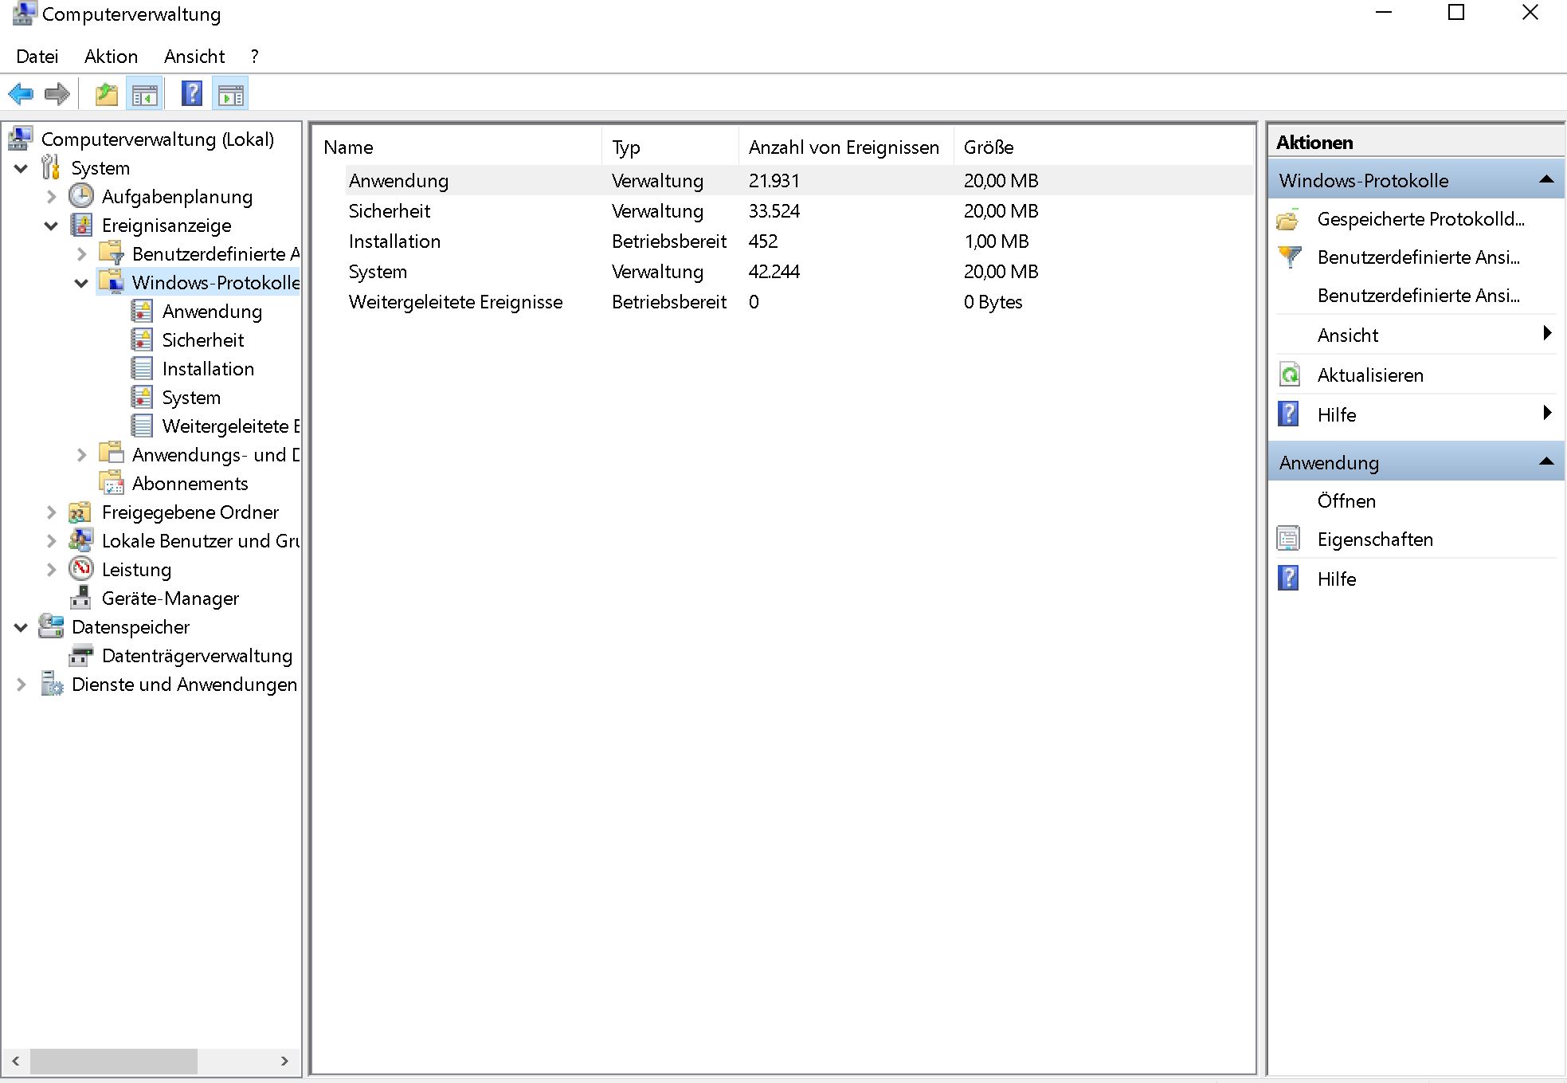
Task: Expand the Aufgabenplanung node
Action: tap(52, 197)
